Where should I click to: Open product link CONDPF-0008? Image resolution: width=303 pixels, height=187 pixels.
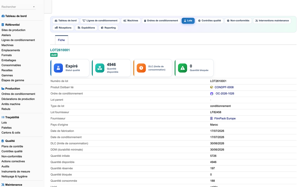click(224, 87)
